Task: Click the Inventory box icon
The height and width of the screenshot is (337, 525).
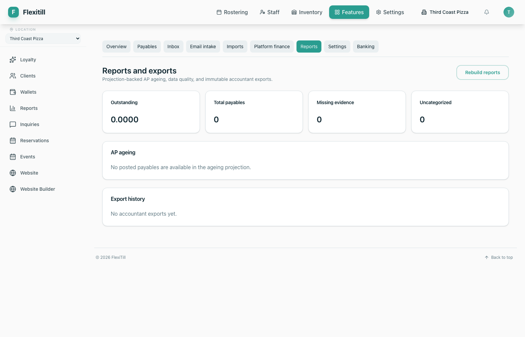Action: click(x=294, y=12)
